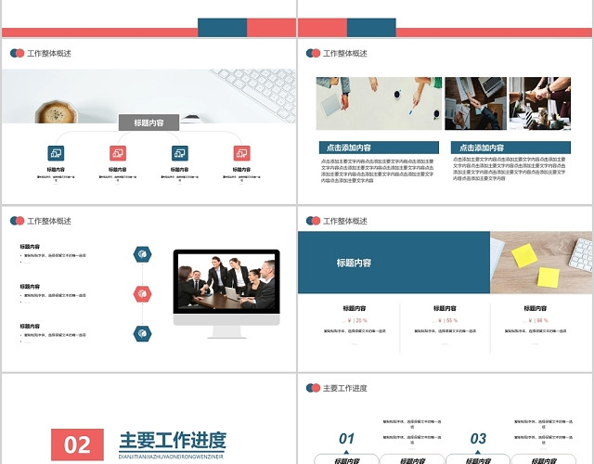
Task: Click the top 标题内容 heading left of the hexagons
Action: point(30,247)
